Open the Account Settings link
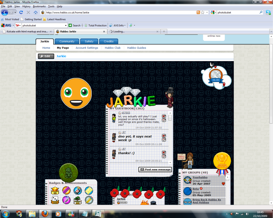The width and height of the screenshot is (273, 218). (x=87, y=48)
